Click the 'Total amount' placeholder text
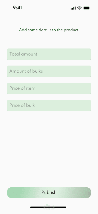This screenshot has height=214, width=98. tap(23, 54)
